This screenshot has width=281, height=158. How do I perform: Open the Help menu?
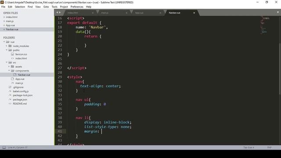click(89, 7)
